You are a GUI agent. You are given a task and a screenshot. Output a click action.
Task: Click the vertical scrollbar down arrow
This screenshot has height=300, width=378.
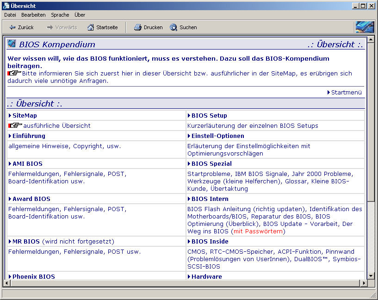pyautogui.click(x=371, y=276)
